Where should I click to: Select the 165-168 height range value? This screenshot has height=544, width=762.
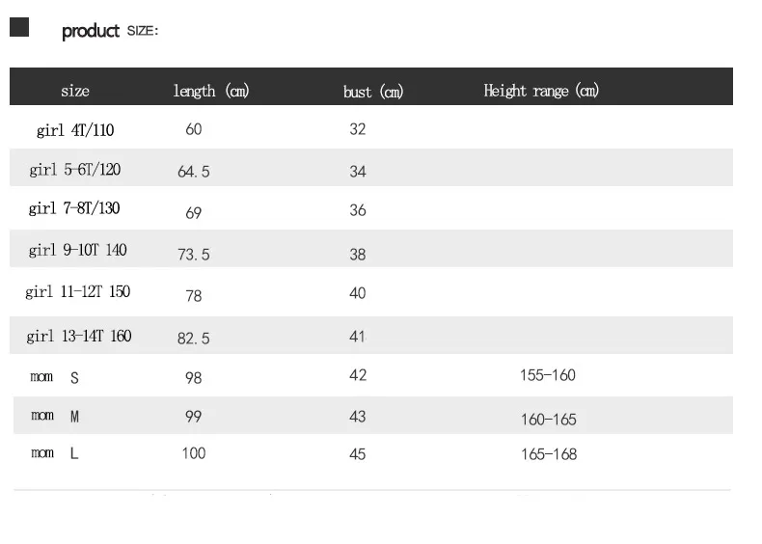coord(549,454)
